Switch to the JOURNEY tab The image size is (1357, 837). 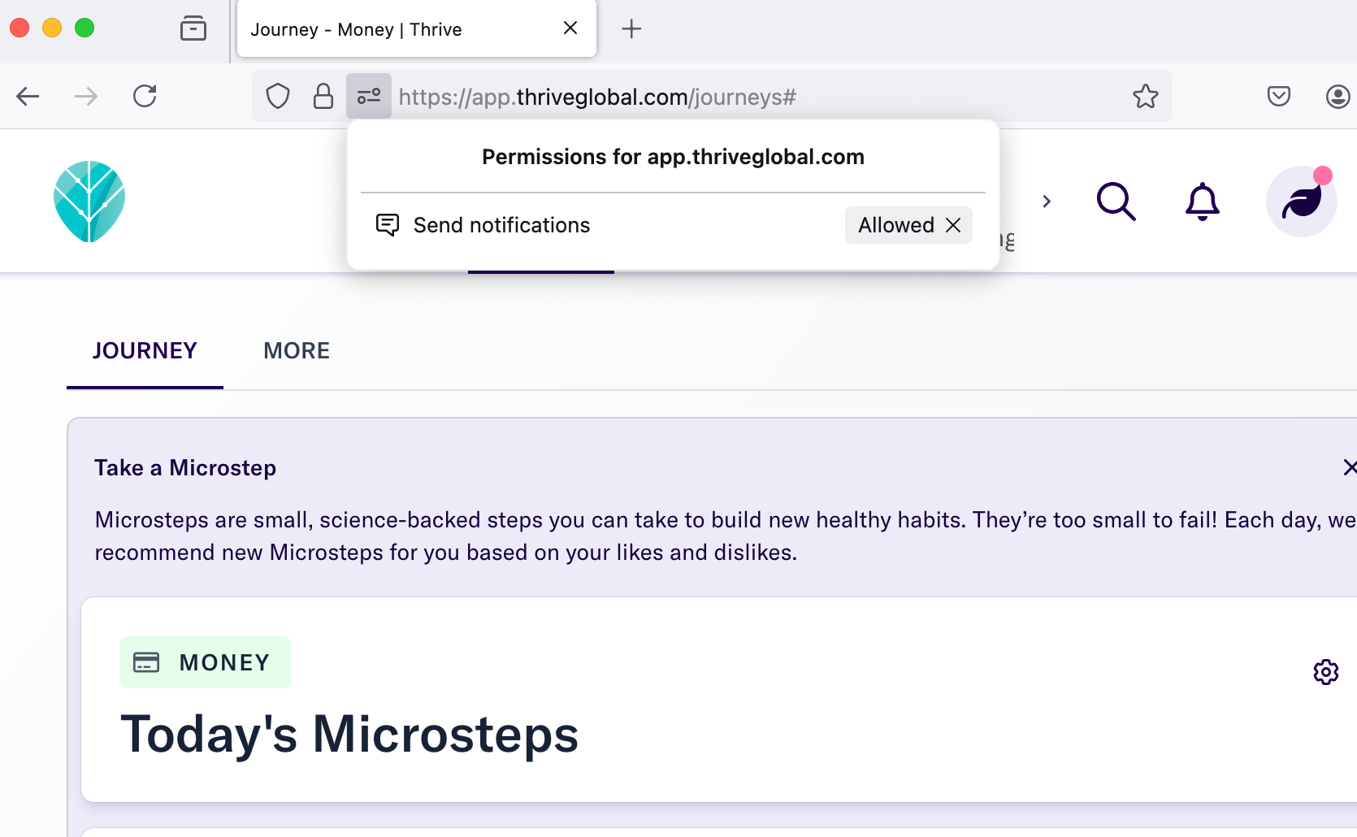click(x=145, y=351)
